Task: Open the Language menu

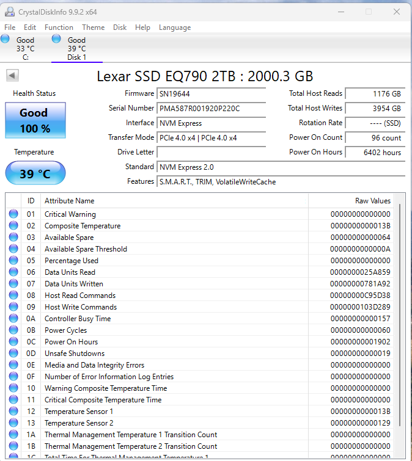Action: (x=175, y=27)
